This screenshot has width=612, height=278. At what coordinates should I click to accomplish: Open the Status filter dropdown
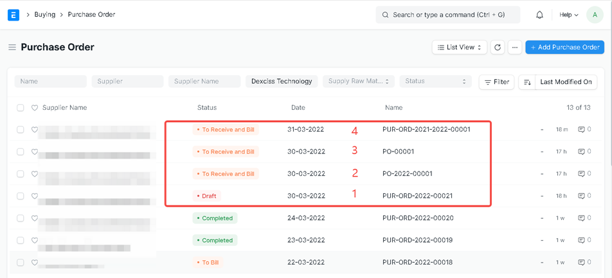pyautogui.click(x=435, y=82)
